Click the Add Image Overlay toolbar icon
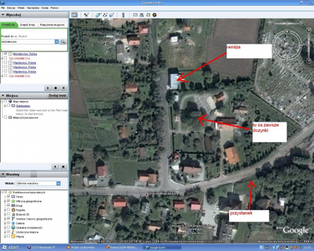 [112, 15]
